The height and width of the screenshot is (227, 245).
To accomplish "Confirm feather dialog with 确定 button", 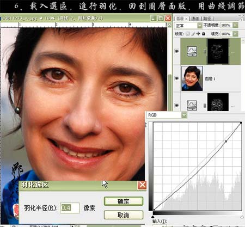I will (x=124, y=201).
